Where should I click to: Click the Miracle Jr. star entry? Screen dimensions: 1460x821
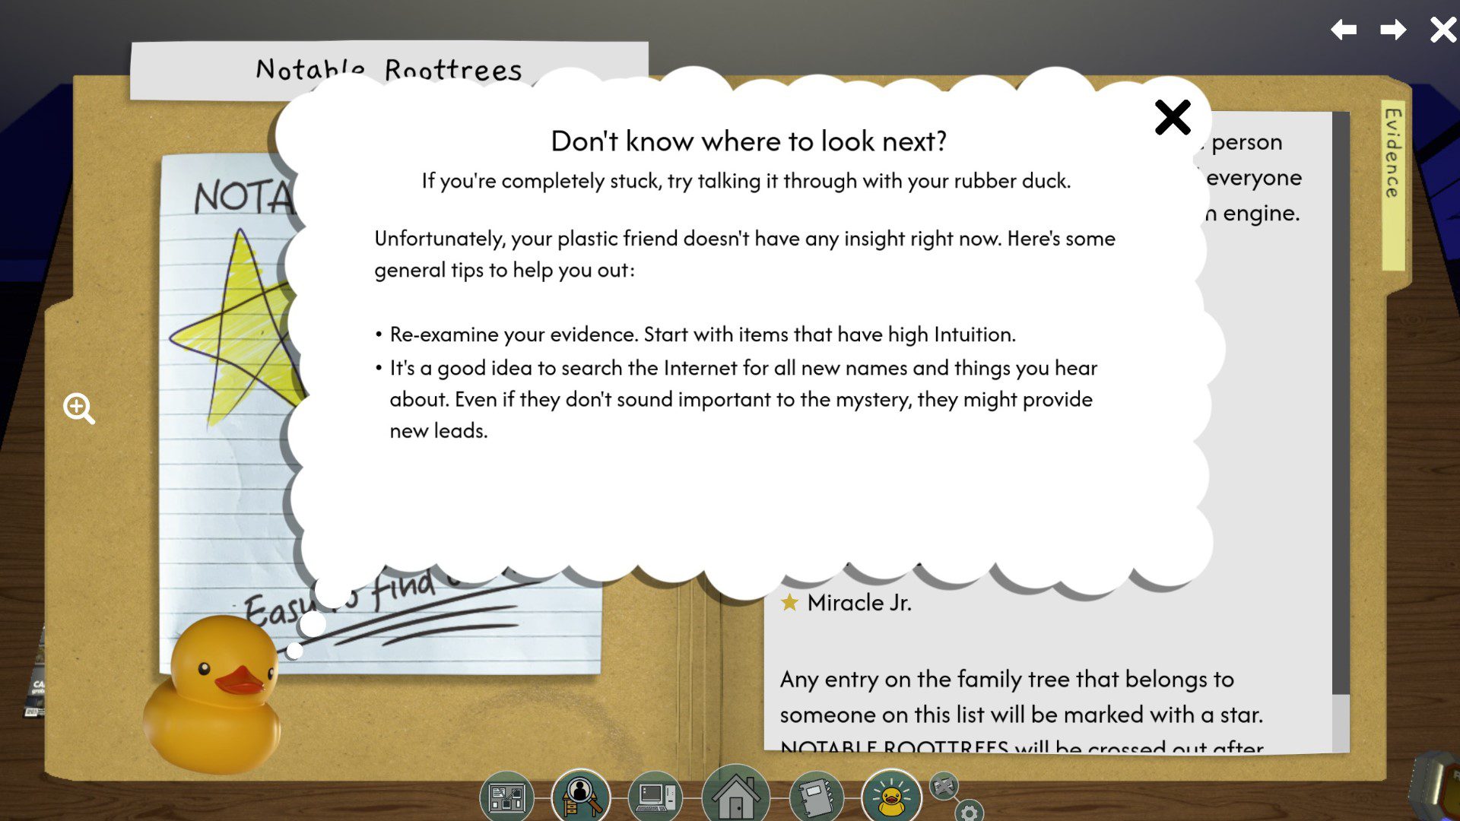pos(846,603)
